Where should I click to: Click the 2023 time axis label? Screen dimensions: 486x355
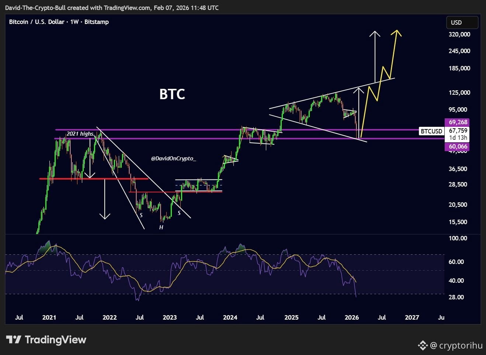click(x=170, y=317)
